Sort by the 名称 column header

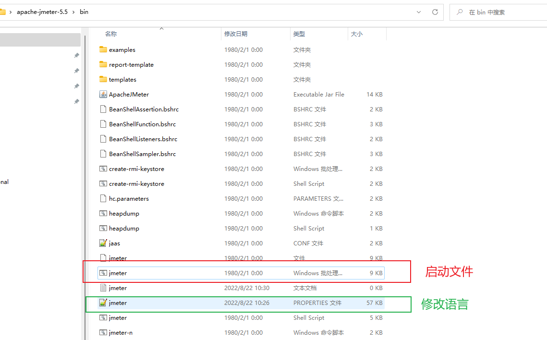click(111, 34)
